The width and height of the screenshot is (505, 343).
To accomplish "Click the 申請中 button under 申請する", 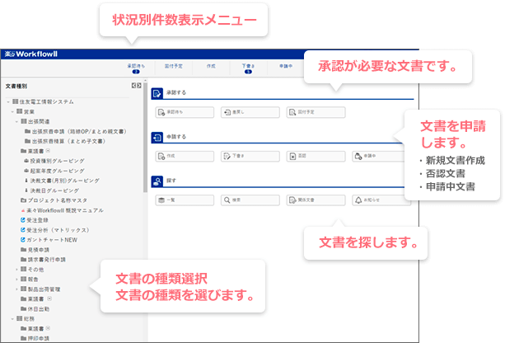I will [379, 157].
